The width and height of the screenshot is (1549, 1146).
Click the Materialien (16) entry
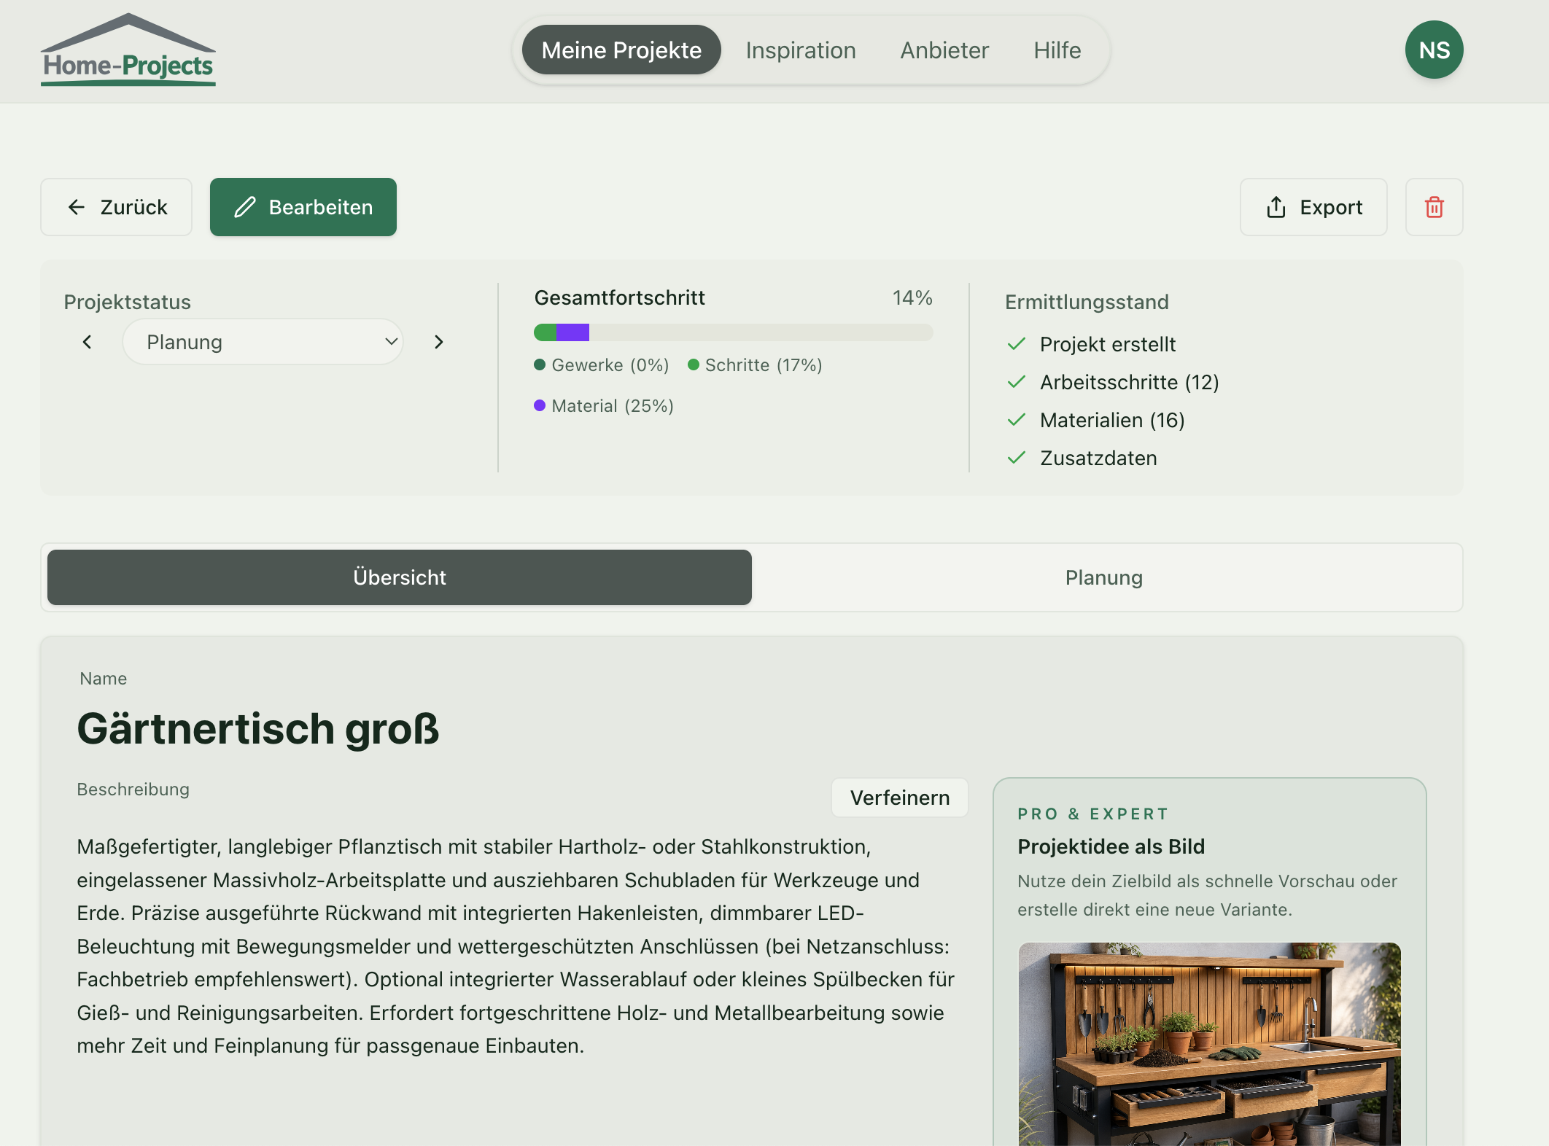point(1112,420)
